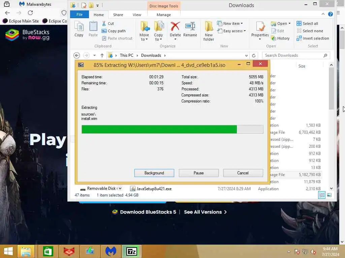The height and width of the screenshot is (258, 345).
Task: Click Select none in the ribbon
Action: 310,31
